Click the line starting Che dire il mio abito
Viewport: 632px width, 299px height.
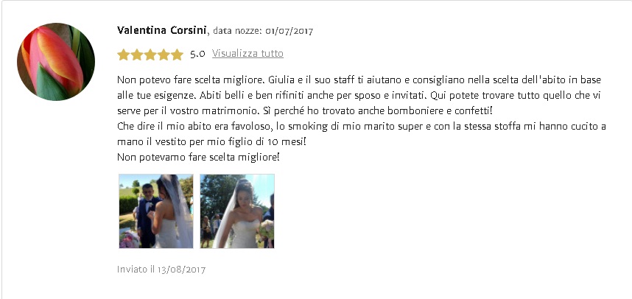coord(362,127)
